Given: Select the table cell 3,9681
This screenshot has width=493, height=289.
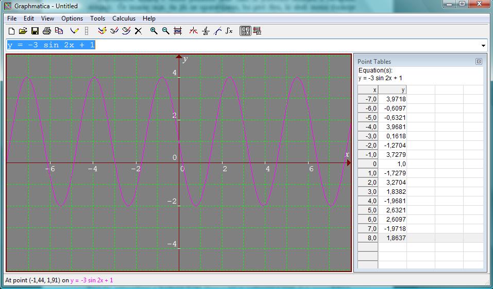Looking at the screenshot, I should tap(392, 127).
